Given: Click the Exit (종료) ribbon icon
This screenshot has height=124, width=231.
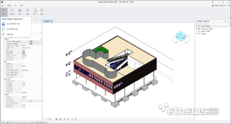Looking at the screenshot, I should coord(42,10).
